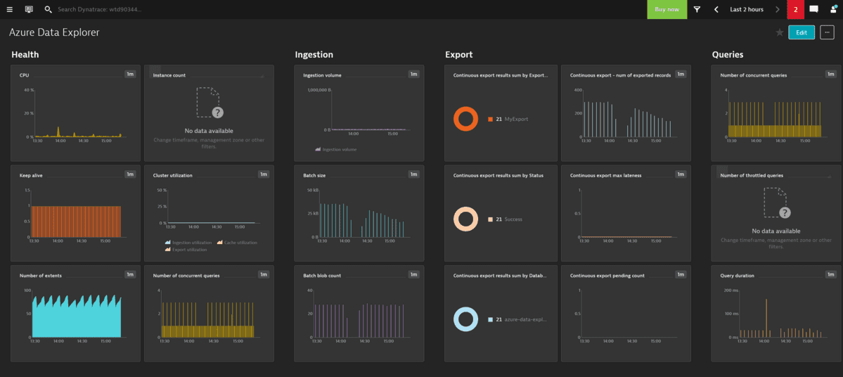Toggle the Ingestion volume legend entry

[x=336, y=150]
